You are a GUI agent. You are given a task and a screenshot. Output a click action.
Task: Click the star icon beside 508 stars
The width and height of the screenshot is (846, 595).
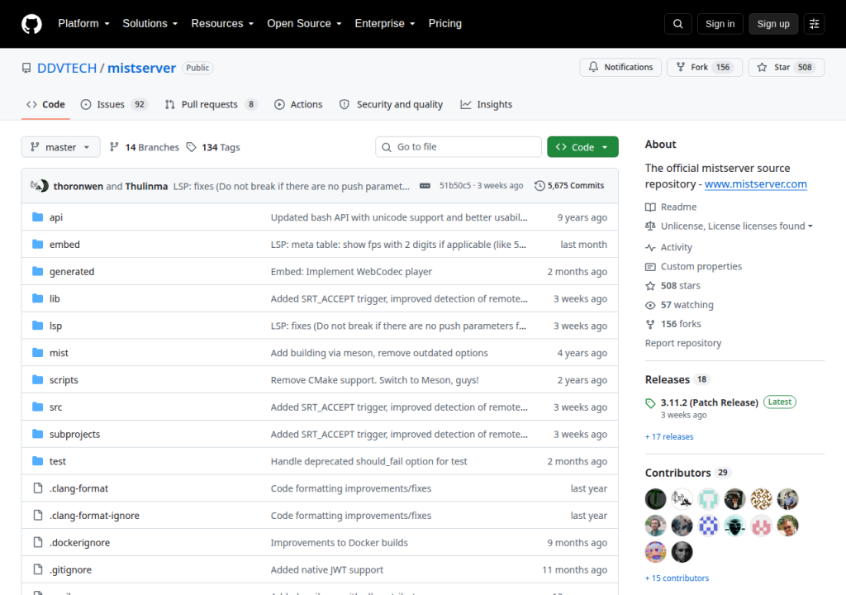(x=650, y=286)
